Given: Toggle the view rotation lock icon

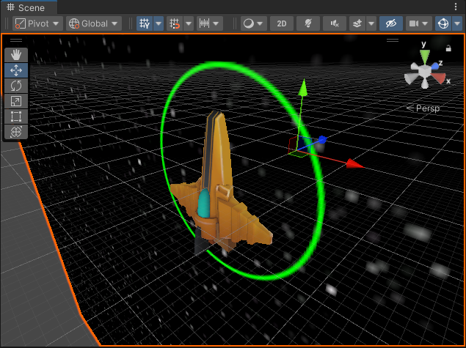Looking at the screenshot, I should click(448, 48).
